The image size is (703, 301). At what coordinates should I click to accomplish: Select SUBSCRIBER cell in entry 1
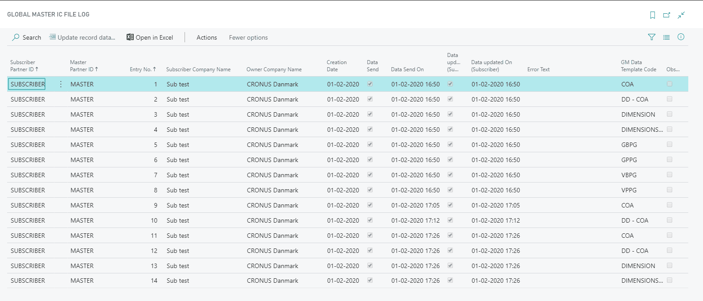point(27,84)
